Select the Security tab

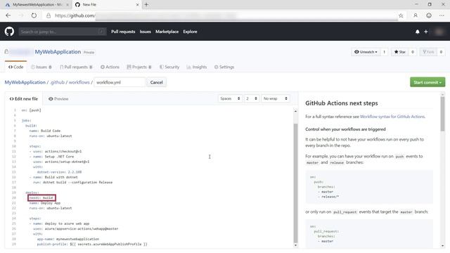(169, 67)
